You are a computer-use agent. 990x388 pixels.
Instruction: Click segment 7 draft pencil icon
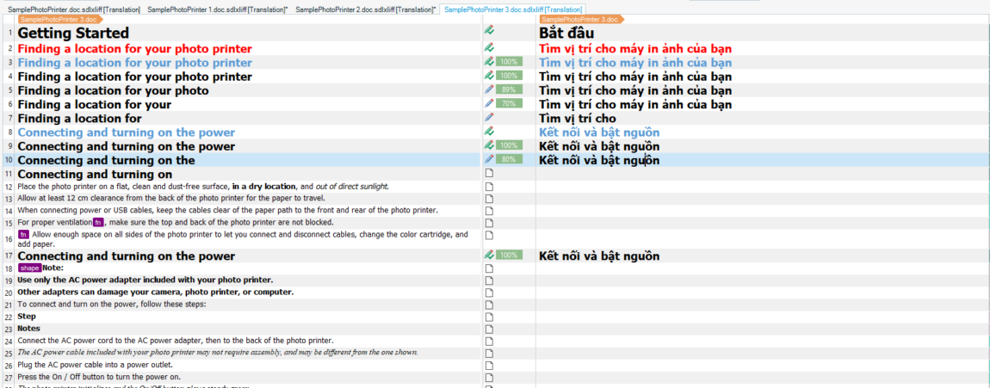coord(489,117)
